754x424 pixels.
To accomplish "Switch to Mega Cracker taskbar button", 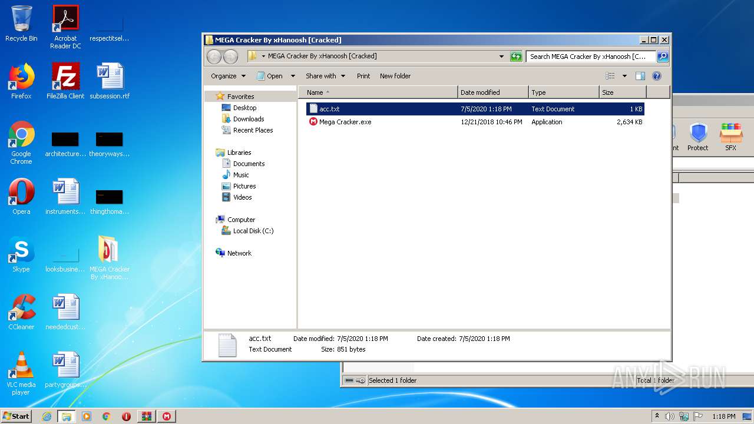I will [167, 416].
